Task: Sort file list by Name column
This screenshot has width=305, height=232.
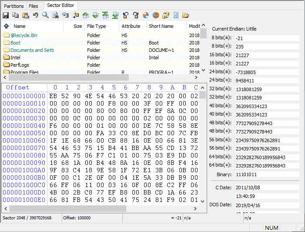Action: [x=20, y=26]
